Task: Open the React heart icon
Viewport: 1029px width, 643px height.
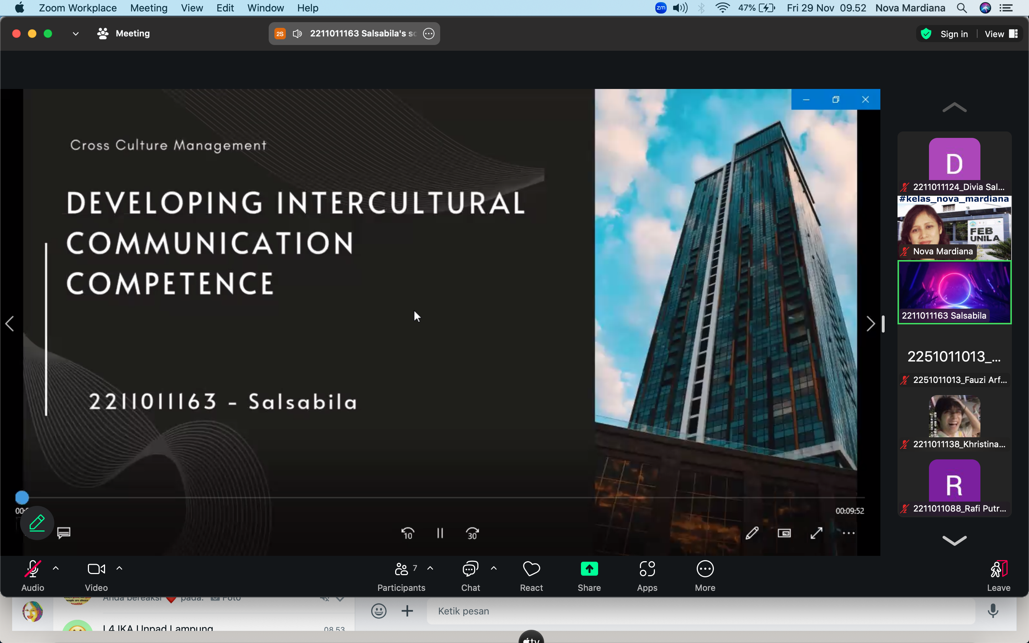Action: coord(531,569)
